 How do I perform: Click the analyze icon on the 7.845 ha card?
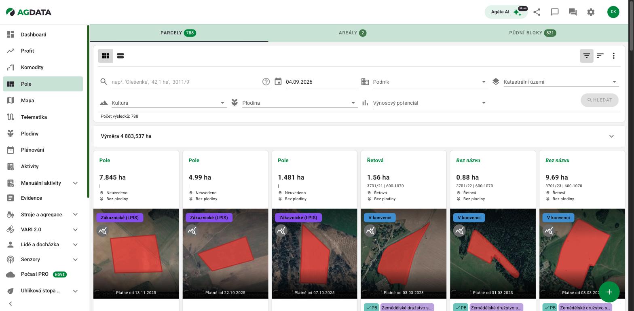pyautogui.click(x=103, y=231)
